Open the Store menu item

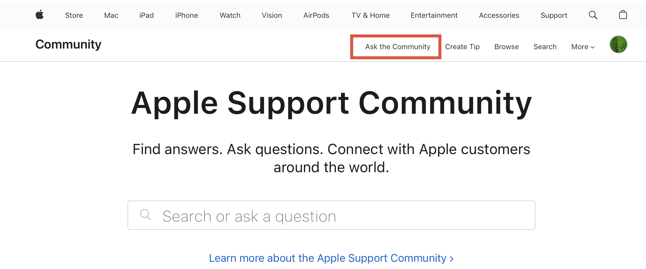74,15
